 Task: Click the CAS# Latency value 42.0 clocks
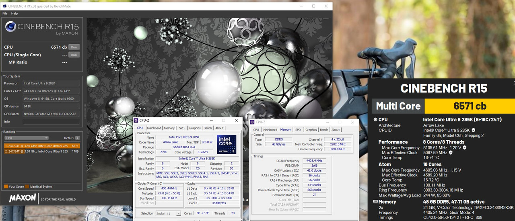pyautogui.click(x=314, y=170)
